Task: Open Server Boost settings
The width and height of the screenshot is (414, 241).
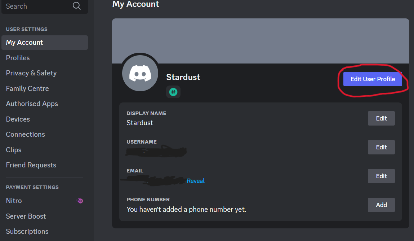Action: 26,216
